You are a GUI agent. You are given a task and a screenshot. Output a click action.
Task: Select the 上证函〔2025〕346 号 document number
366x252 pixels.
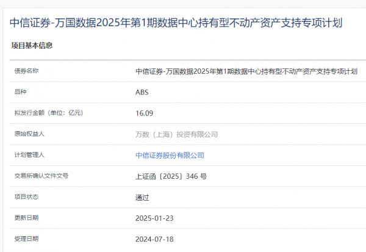(x=171, y=176)
